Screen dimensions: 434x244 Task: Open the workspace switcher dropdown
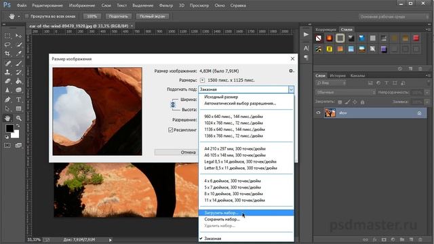(x=394, y=16)
